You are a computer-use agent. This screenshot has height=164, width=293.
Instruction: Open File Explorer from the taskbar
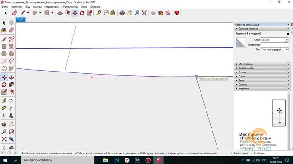pos(106,160)
